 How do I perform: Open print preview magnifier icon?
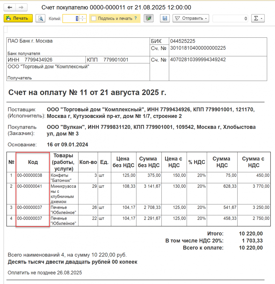coord(40,18)
